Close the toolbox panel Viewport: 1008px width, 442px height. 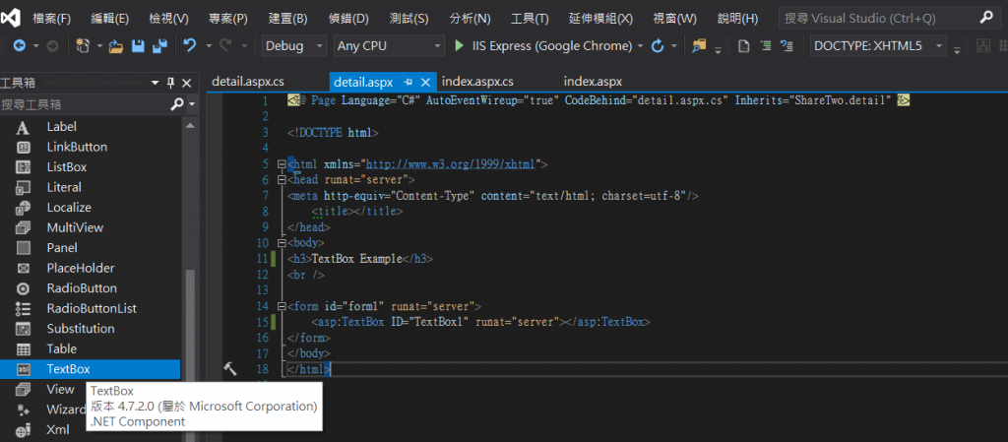[186, 83]
